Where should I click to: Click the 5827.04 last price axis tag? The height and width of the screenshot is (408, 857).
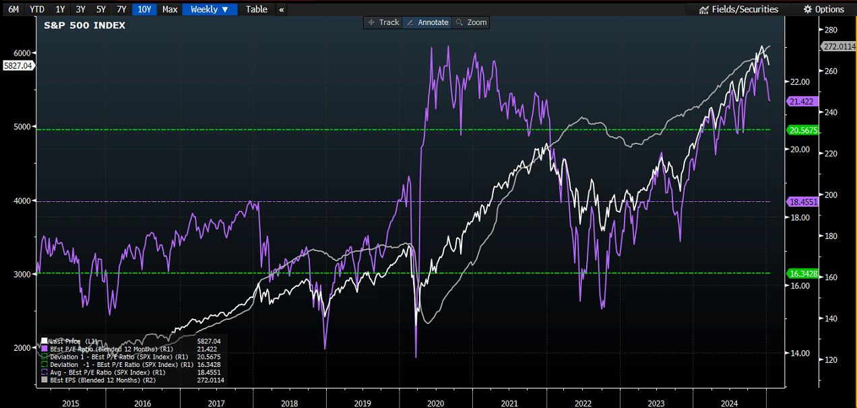(x=18, y=65)
